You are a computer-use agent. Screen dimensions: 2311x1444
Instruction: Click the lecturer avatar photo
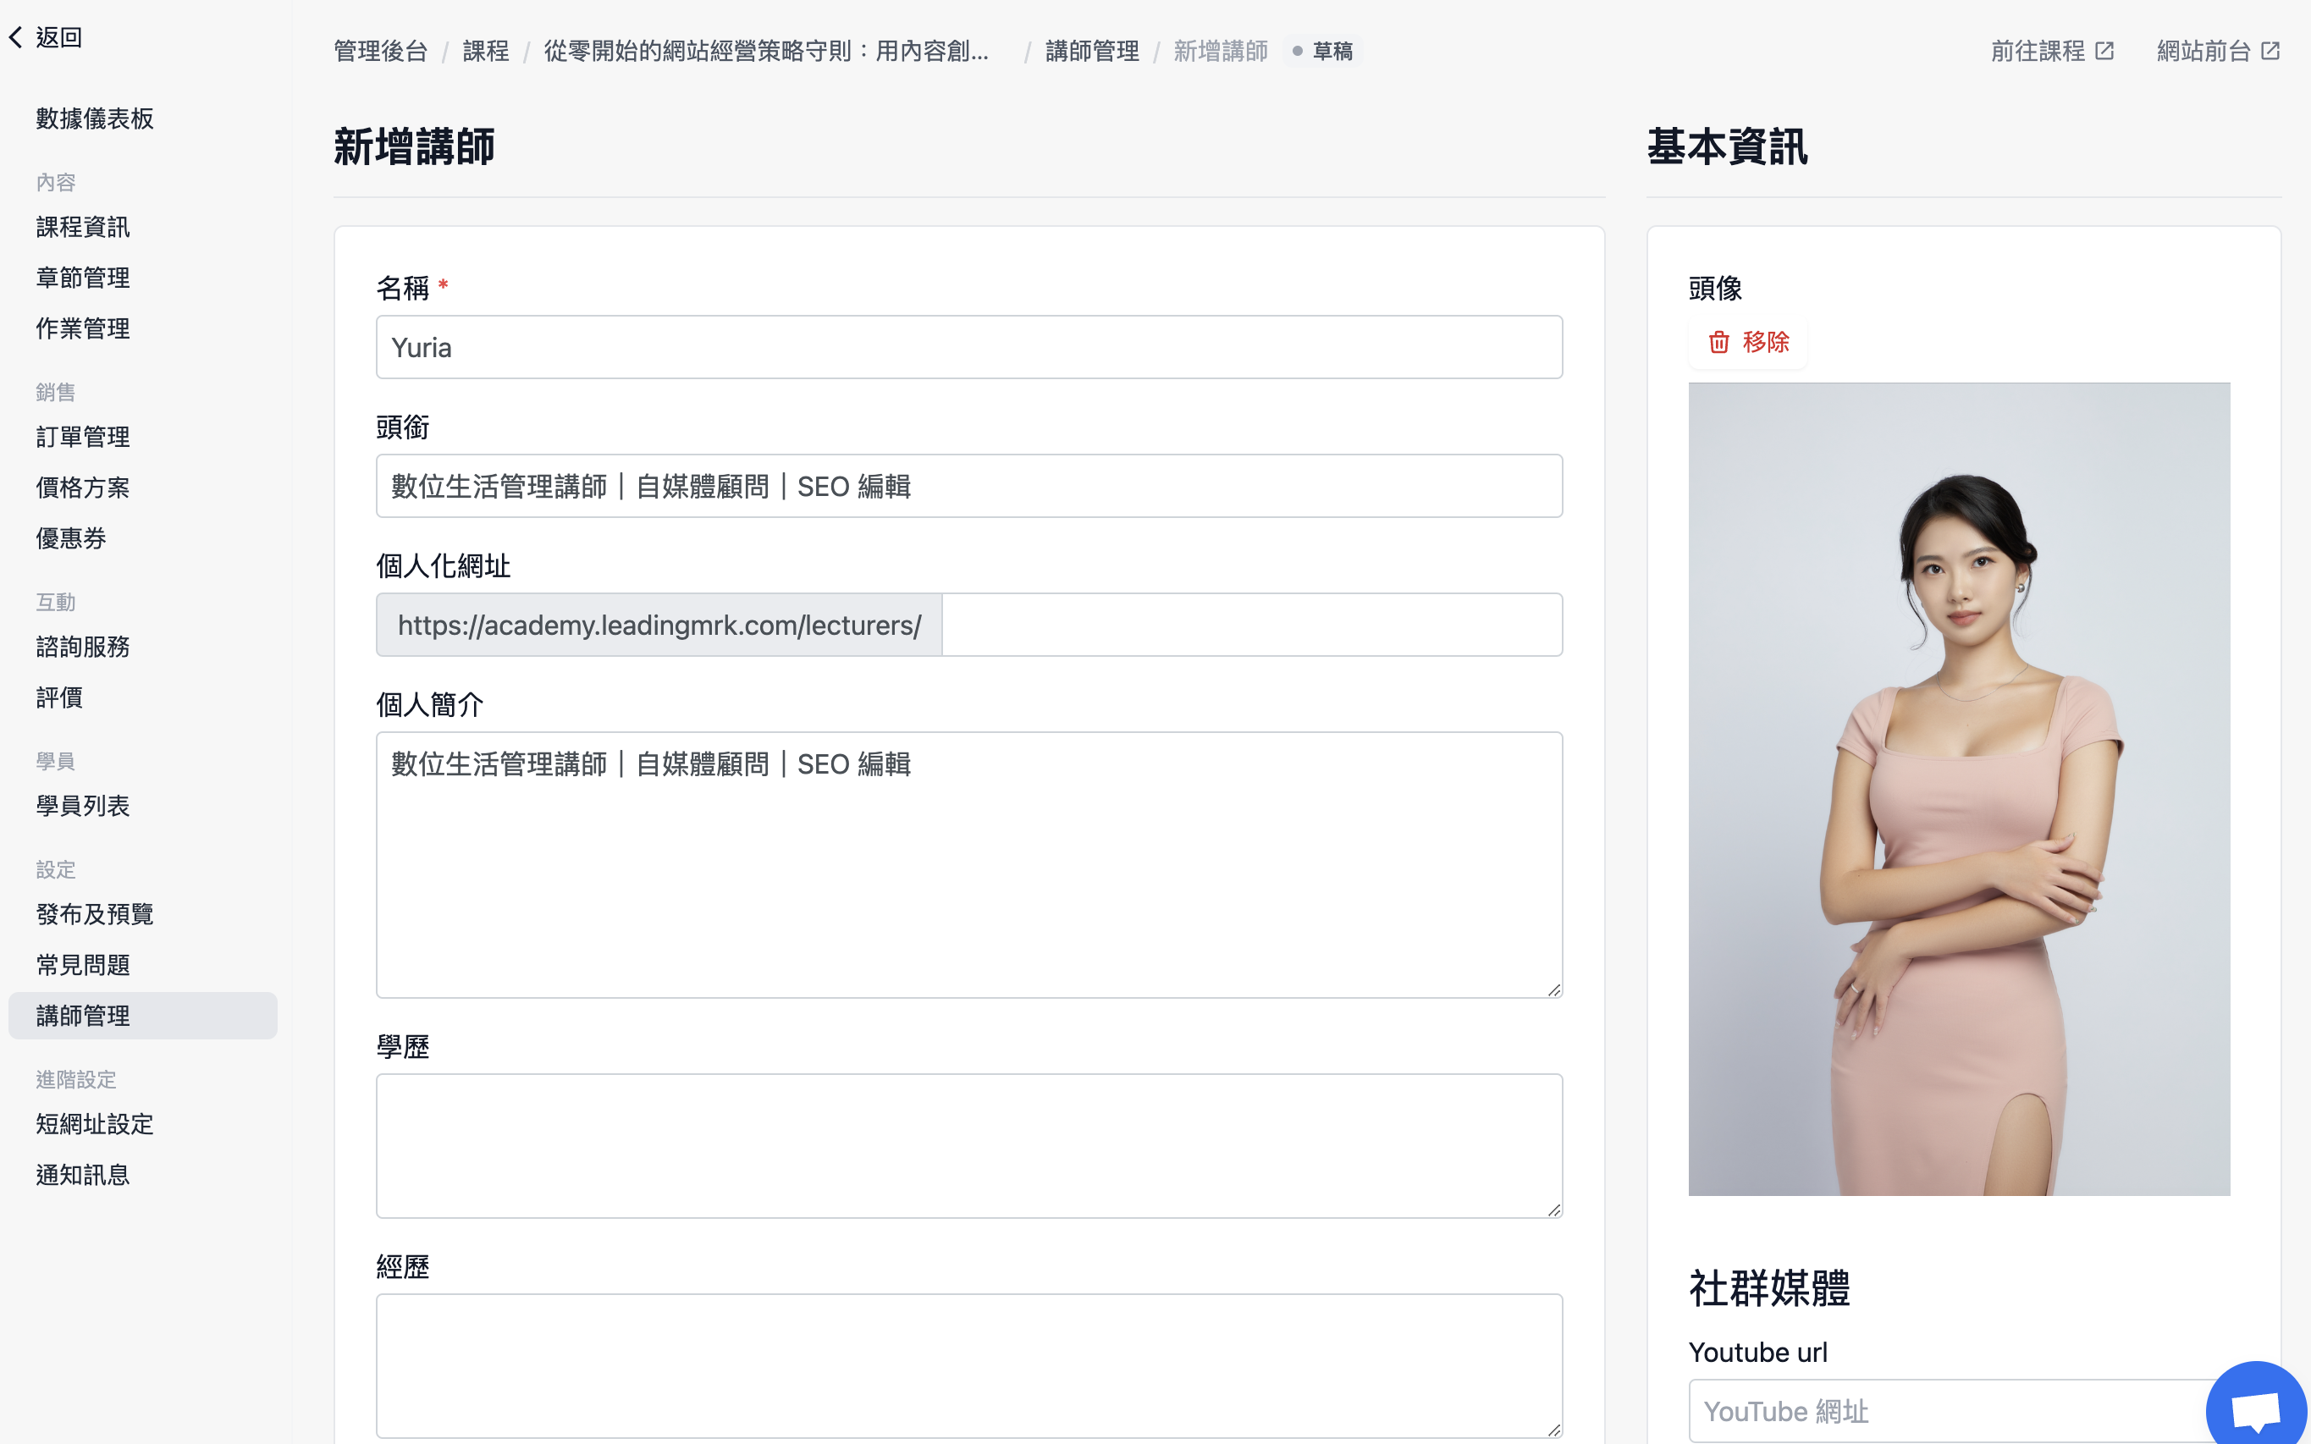click(x=1959, y=789)
